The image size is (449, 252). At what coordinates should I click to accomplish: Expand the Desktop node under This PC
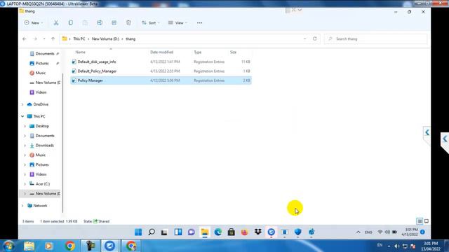(x=25, y=126)
